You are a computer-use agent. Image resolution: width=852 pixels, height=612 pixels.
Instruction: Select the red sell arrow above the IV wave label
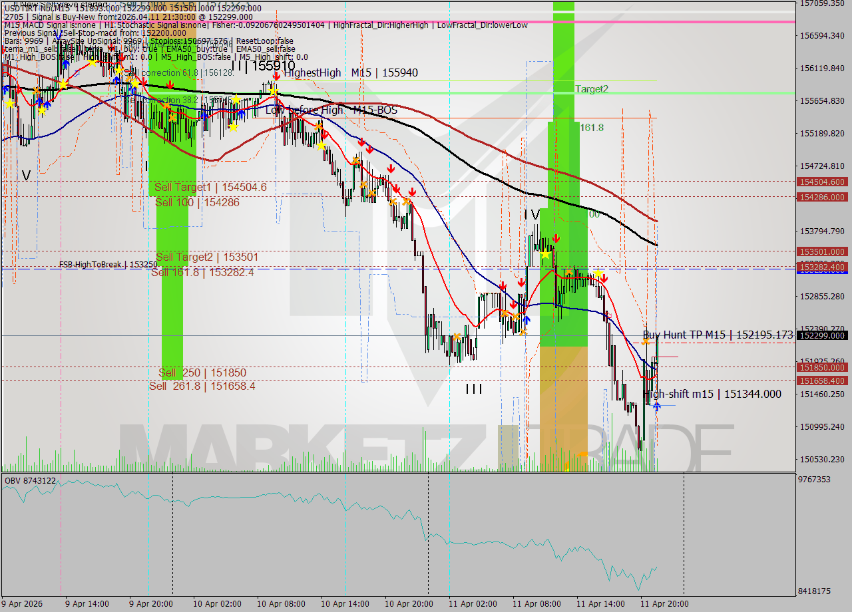pyautogui.click(x=556, y=238)
